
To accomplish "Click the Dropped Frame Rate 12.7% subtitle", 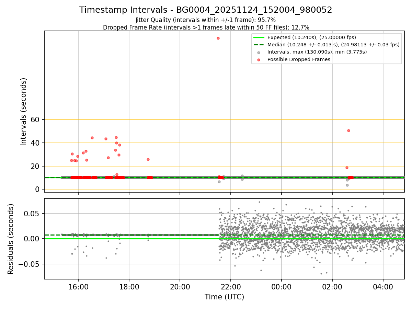I will click(206, 27).
